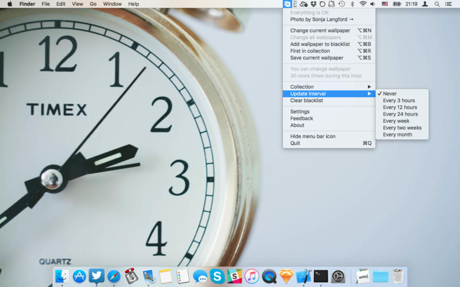
Task: Click the clock showing 21:19
Action: click(411, 4)
